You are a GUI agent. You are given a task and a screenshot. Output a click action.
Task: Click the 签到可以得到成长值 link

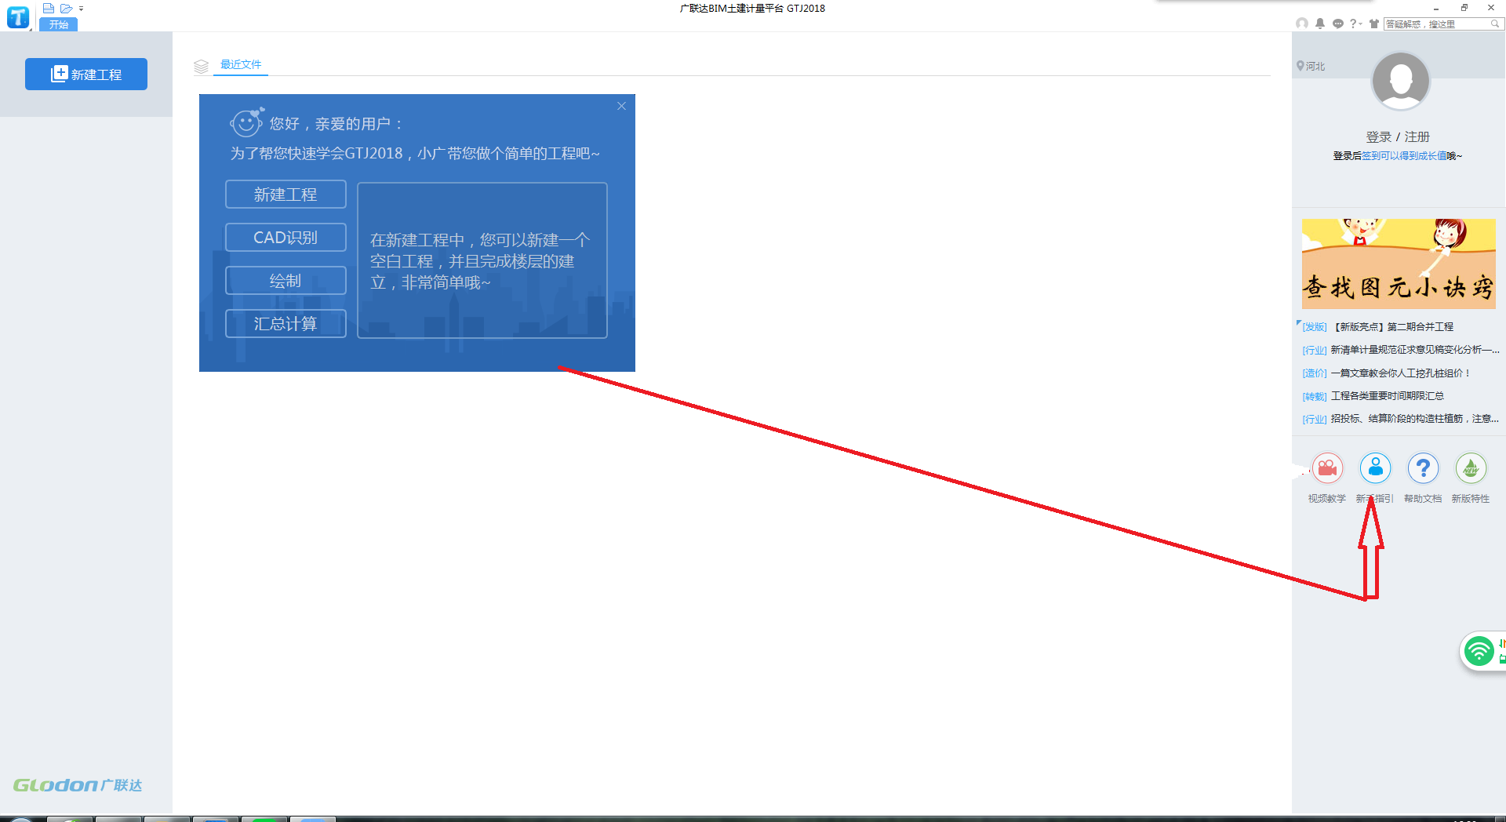[x=1404, y=156]
